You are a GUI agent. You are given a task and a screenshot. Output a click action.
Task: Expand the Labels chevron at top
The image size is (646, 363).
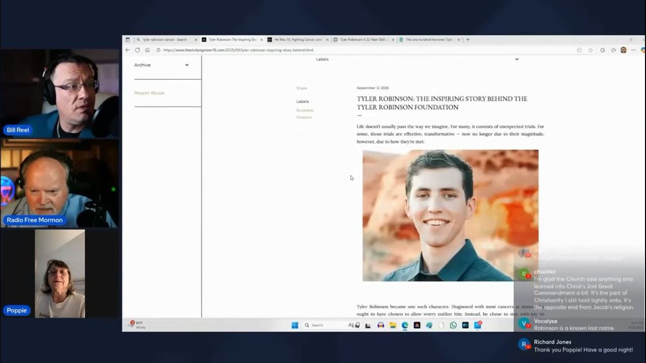click(x=516, y=59)
